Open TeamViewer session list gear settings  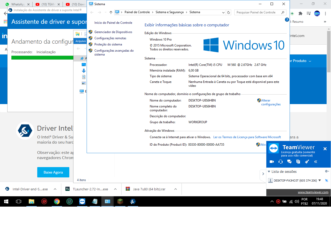[327, 171]
